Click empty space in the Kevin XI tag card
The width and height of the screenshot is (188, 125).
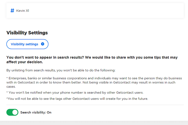(x=106, y=11)
